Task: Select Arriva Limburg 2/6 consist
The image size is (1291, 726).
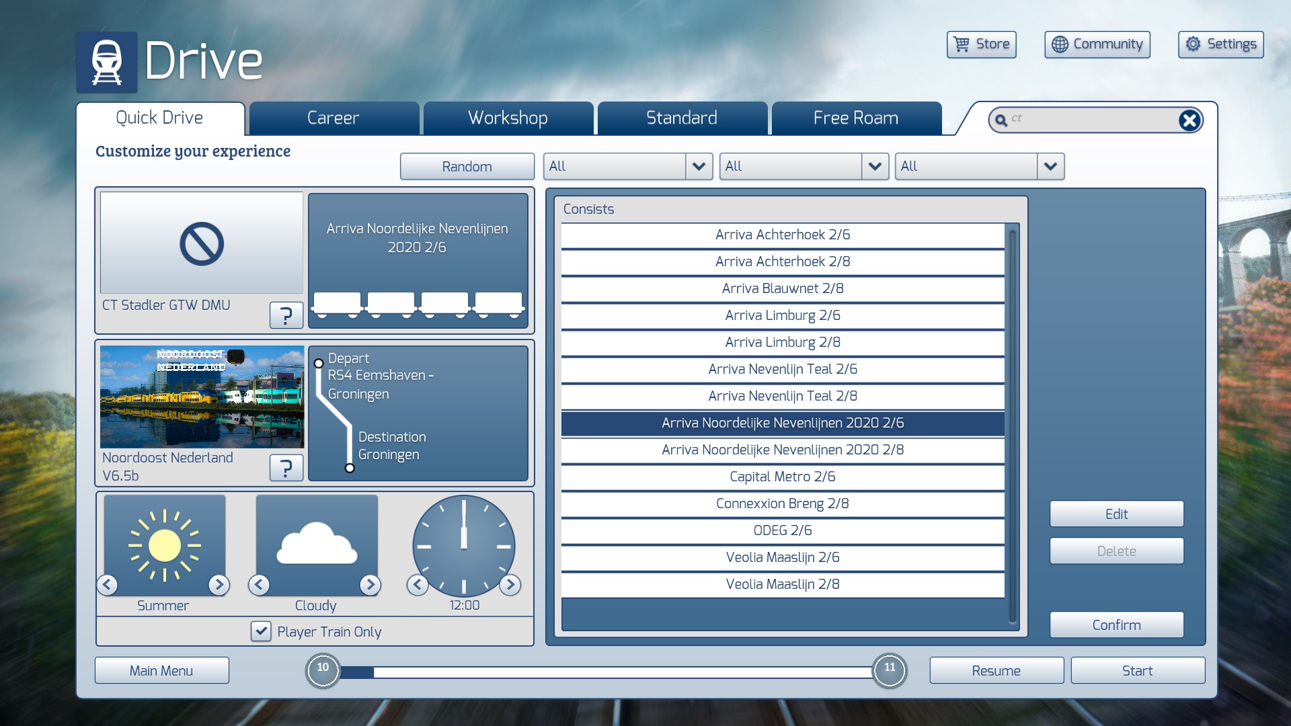Action: tap(783, 315)
